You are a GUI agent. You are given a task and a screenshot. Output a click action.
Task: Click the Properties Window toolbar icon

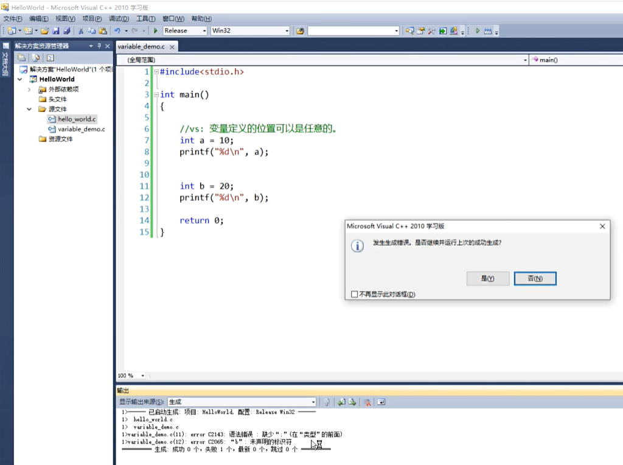point(421,30)
